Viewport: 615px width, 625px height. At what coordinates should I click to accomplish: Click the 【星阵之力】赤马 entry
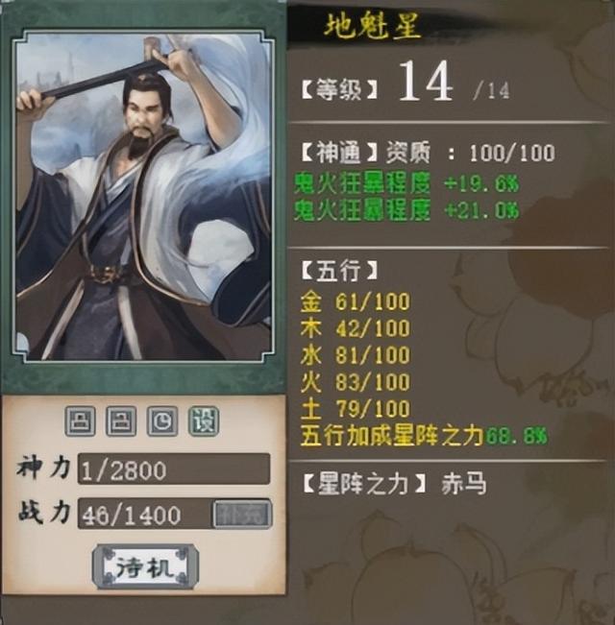click(x=394, y=485)
